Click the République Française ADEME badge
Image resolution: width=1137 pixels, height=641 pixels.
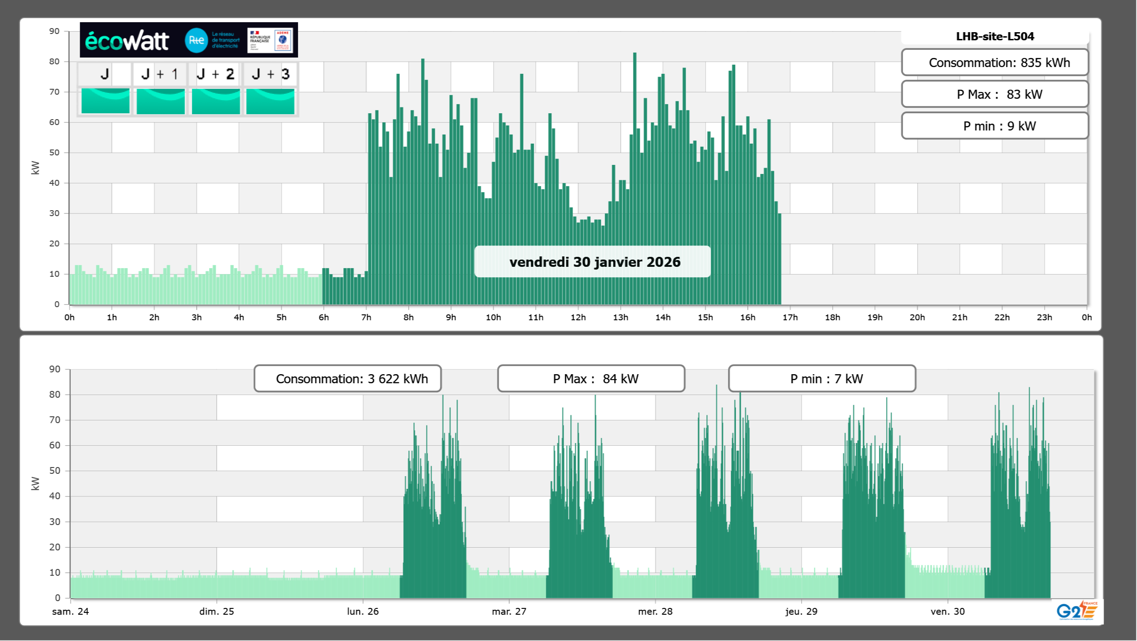click(270, 40)
